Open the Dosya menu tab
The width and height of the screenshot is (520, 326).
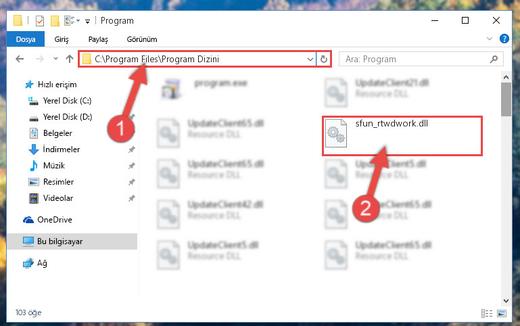pos(26,39)
